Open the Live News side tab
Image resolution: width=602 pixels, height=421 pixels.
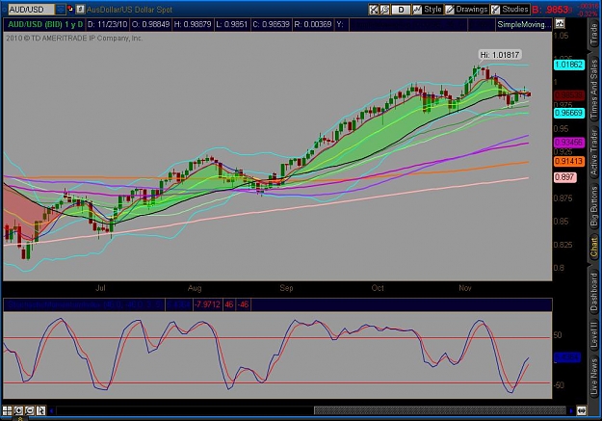(x=594, y=376)
